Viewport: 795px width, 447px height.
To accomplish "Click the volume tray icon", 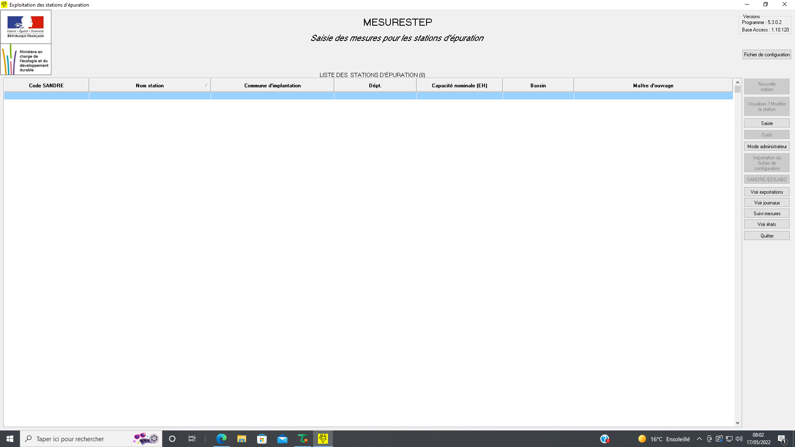I will pyautogui.click(x=739, y=439).
